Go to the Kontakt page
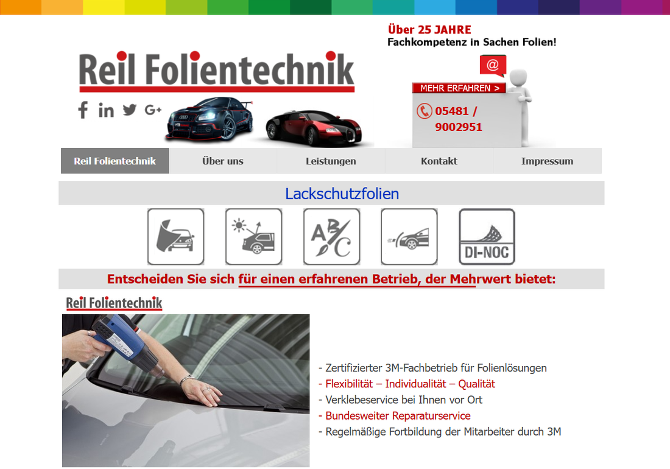 click(439, 161)
